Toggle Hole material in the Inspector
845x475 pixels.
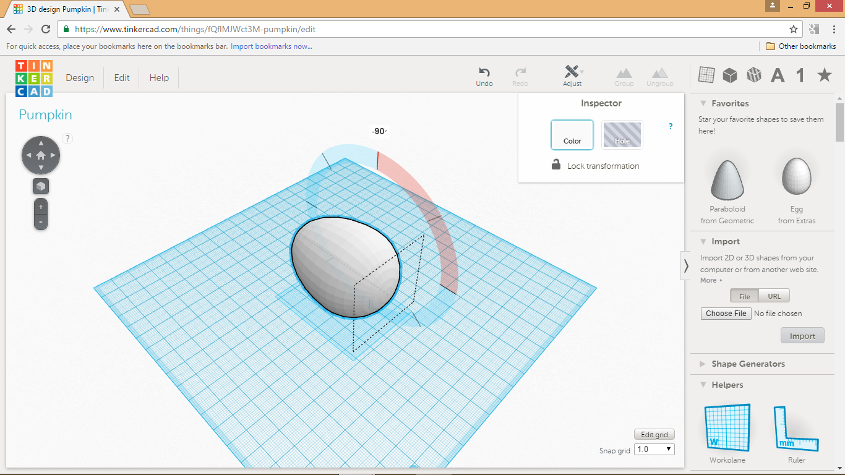coord(622,134)
